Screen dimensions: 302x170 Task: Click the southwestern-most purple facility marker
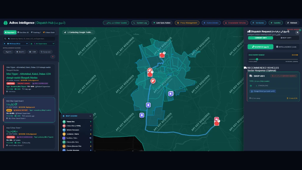142,115
